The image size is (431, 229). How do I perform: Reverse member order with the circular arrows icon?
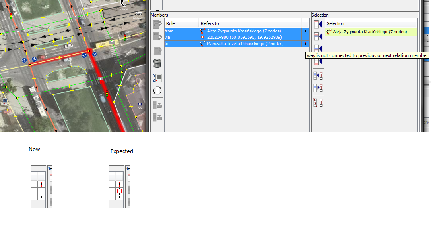[157, 90]
